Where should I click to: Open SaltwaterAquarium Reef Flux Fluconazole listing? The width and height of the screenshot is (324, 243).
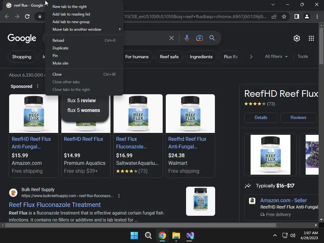click(138, 136)
